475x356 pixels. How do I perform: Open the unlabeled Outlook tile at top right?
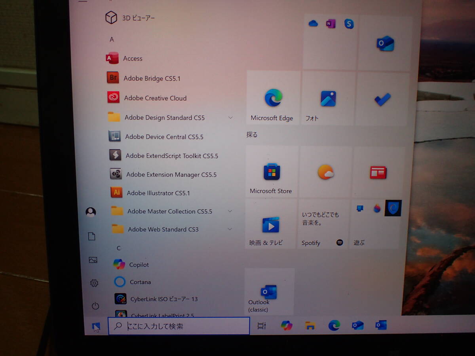pyautogui.click(x=385, y=43)
